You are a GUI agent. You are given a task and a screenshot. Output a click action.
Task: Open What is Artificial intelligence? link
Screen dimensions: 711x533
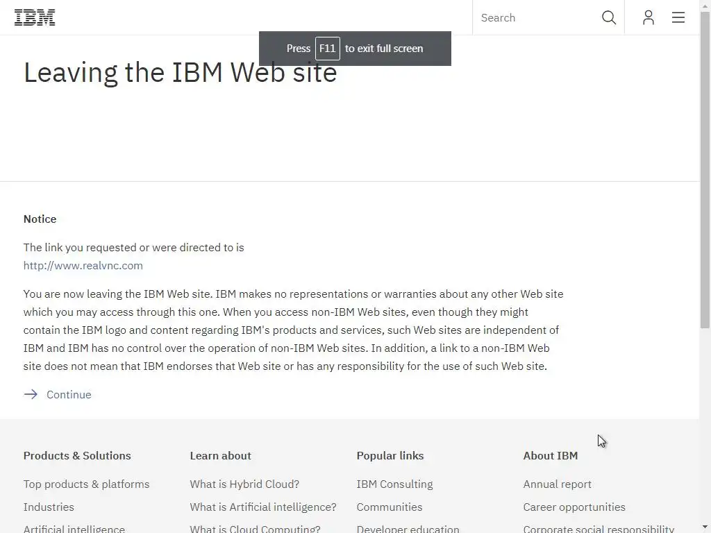coord(263,507)
